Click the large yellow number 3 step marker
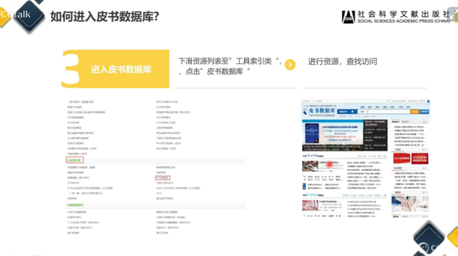 tap(71, 68)
